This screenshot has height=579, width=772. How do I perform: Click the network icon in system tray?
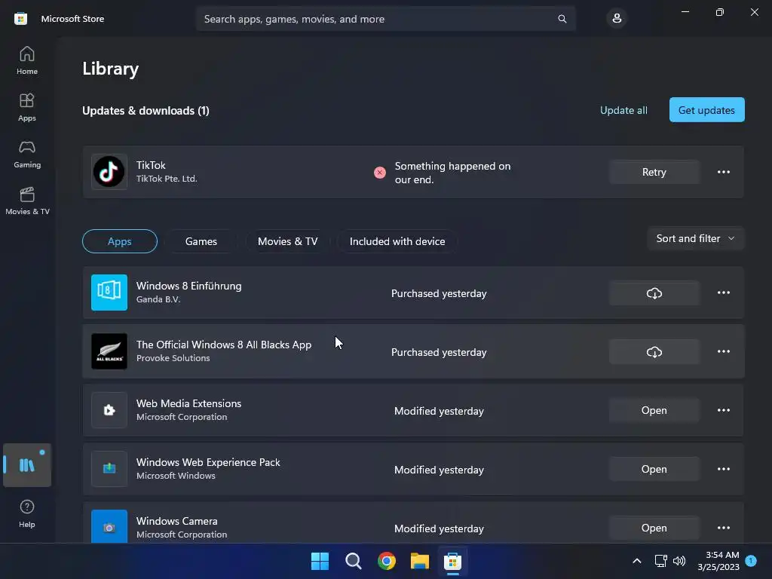coord(660,561)
